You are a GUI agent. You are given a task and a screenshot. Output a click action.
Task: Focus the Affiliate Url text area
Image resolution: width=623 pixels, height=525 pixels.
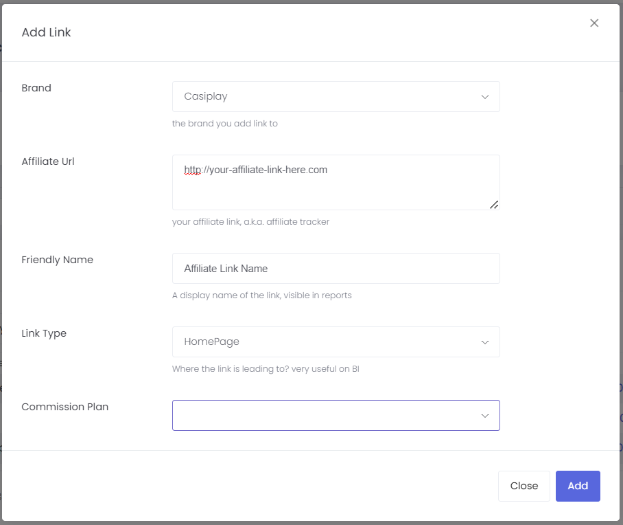pyautogui.click(x=336, y=182)
